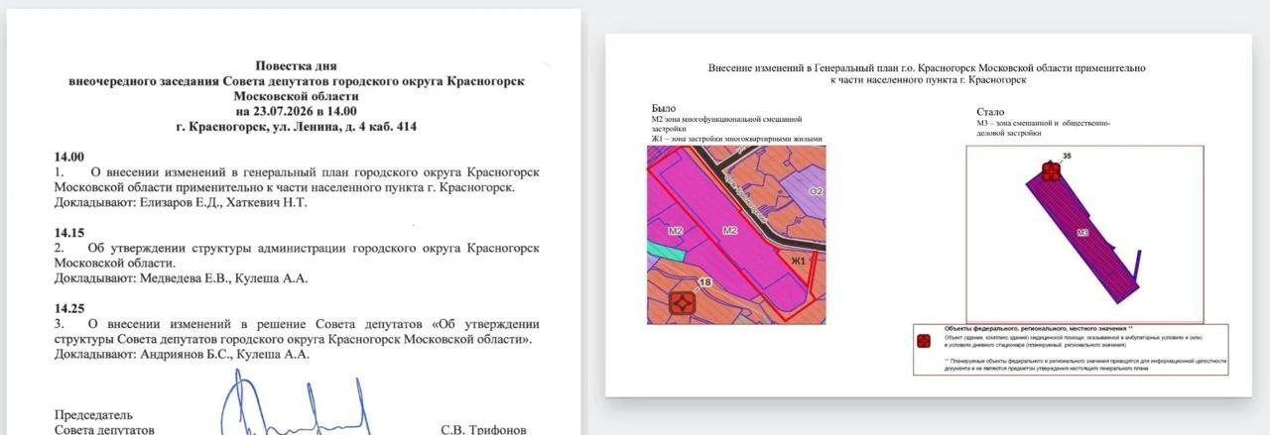This screenshot has width=1270, height=435.
Task: Click the speakers line with Елизаров Е.Д.
Action: tap(182, 202)
